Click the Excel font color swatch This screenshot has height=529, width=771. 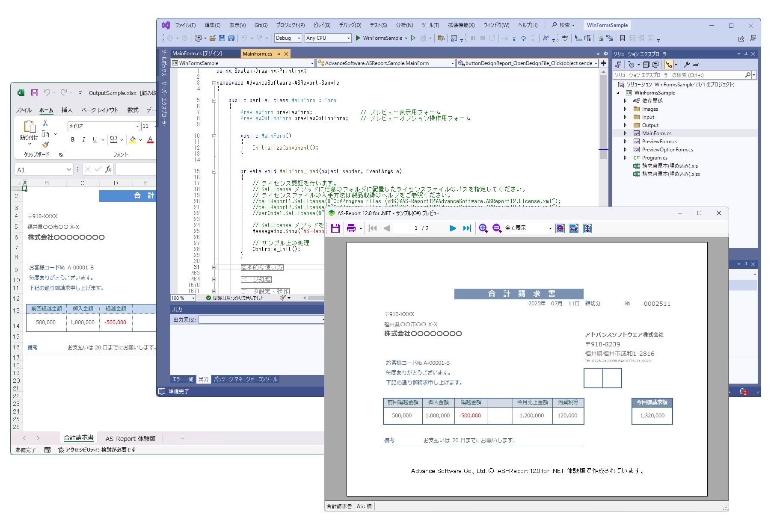click(x=150, y=139)
